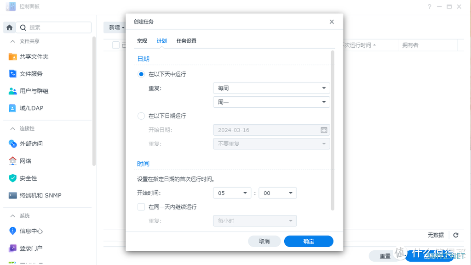Click 文件服务 in sidebar

[x=31, y=74]
